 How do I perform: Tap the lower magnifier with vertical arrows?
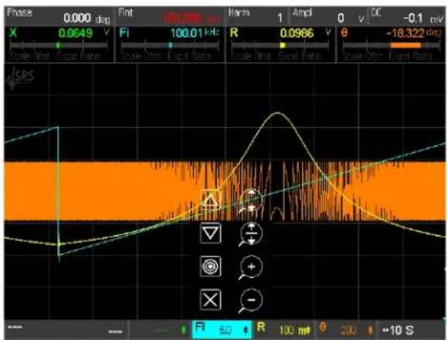(251, 234)
